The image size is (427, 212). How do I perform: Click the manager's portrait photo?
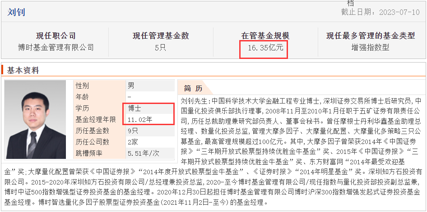pos(35,119)
